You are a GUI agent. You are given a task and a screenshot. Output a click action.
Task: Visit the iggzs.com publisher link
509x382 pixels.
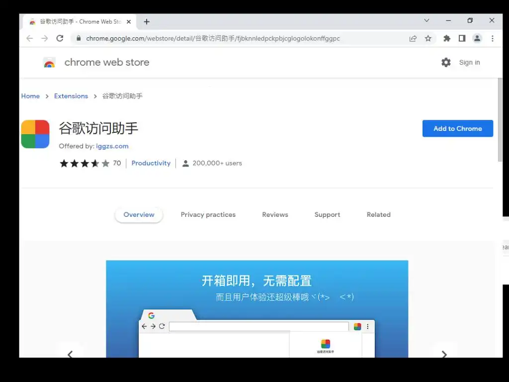pos(112,146)
